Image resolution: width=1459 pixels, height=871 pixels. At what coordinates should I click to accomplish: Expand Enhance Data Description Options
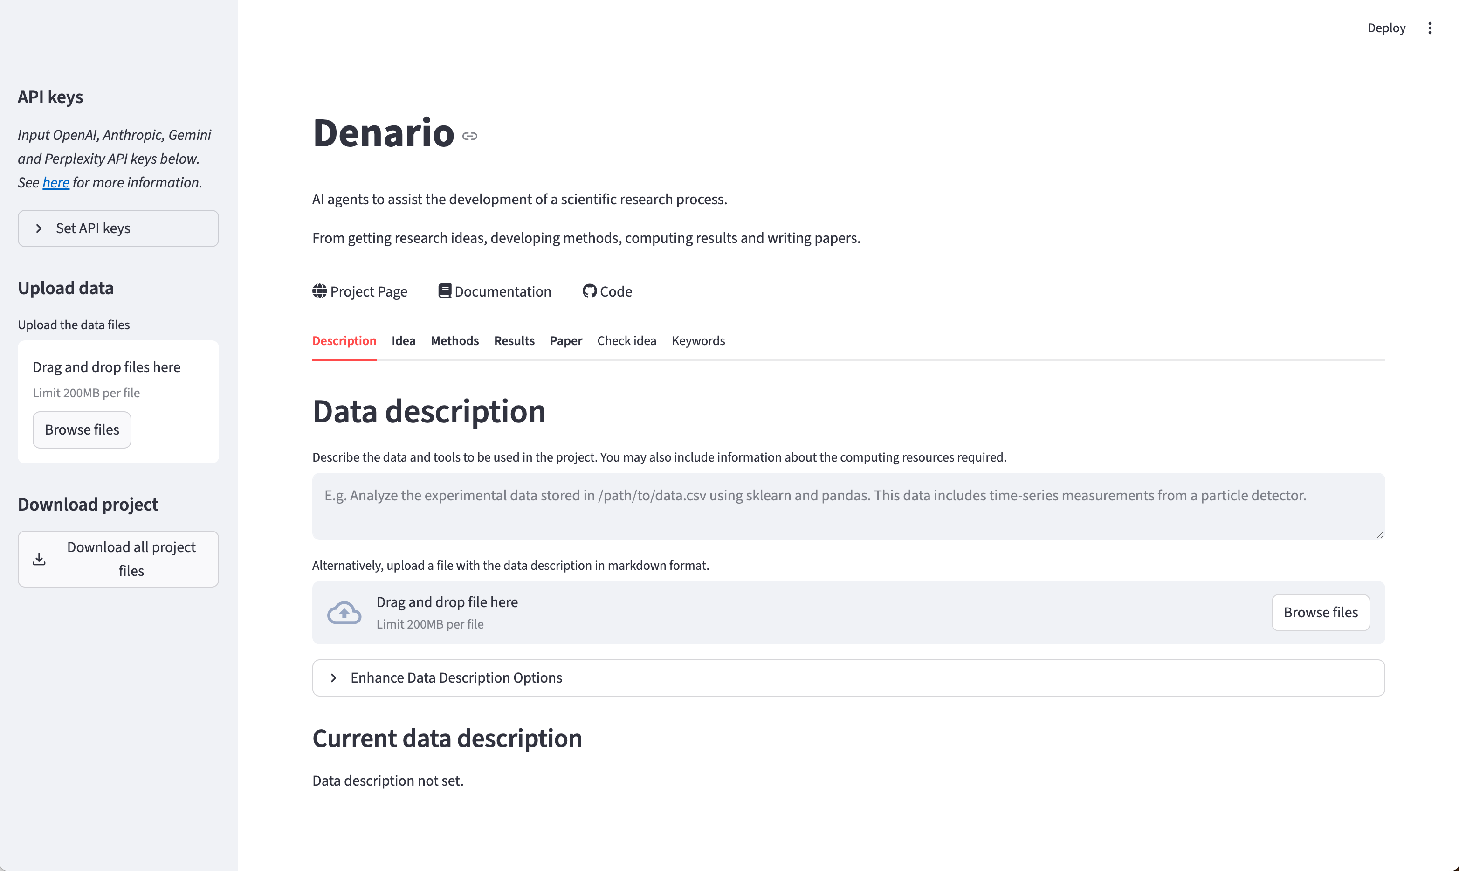[x=456, y=678]
